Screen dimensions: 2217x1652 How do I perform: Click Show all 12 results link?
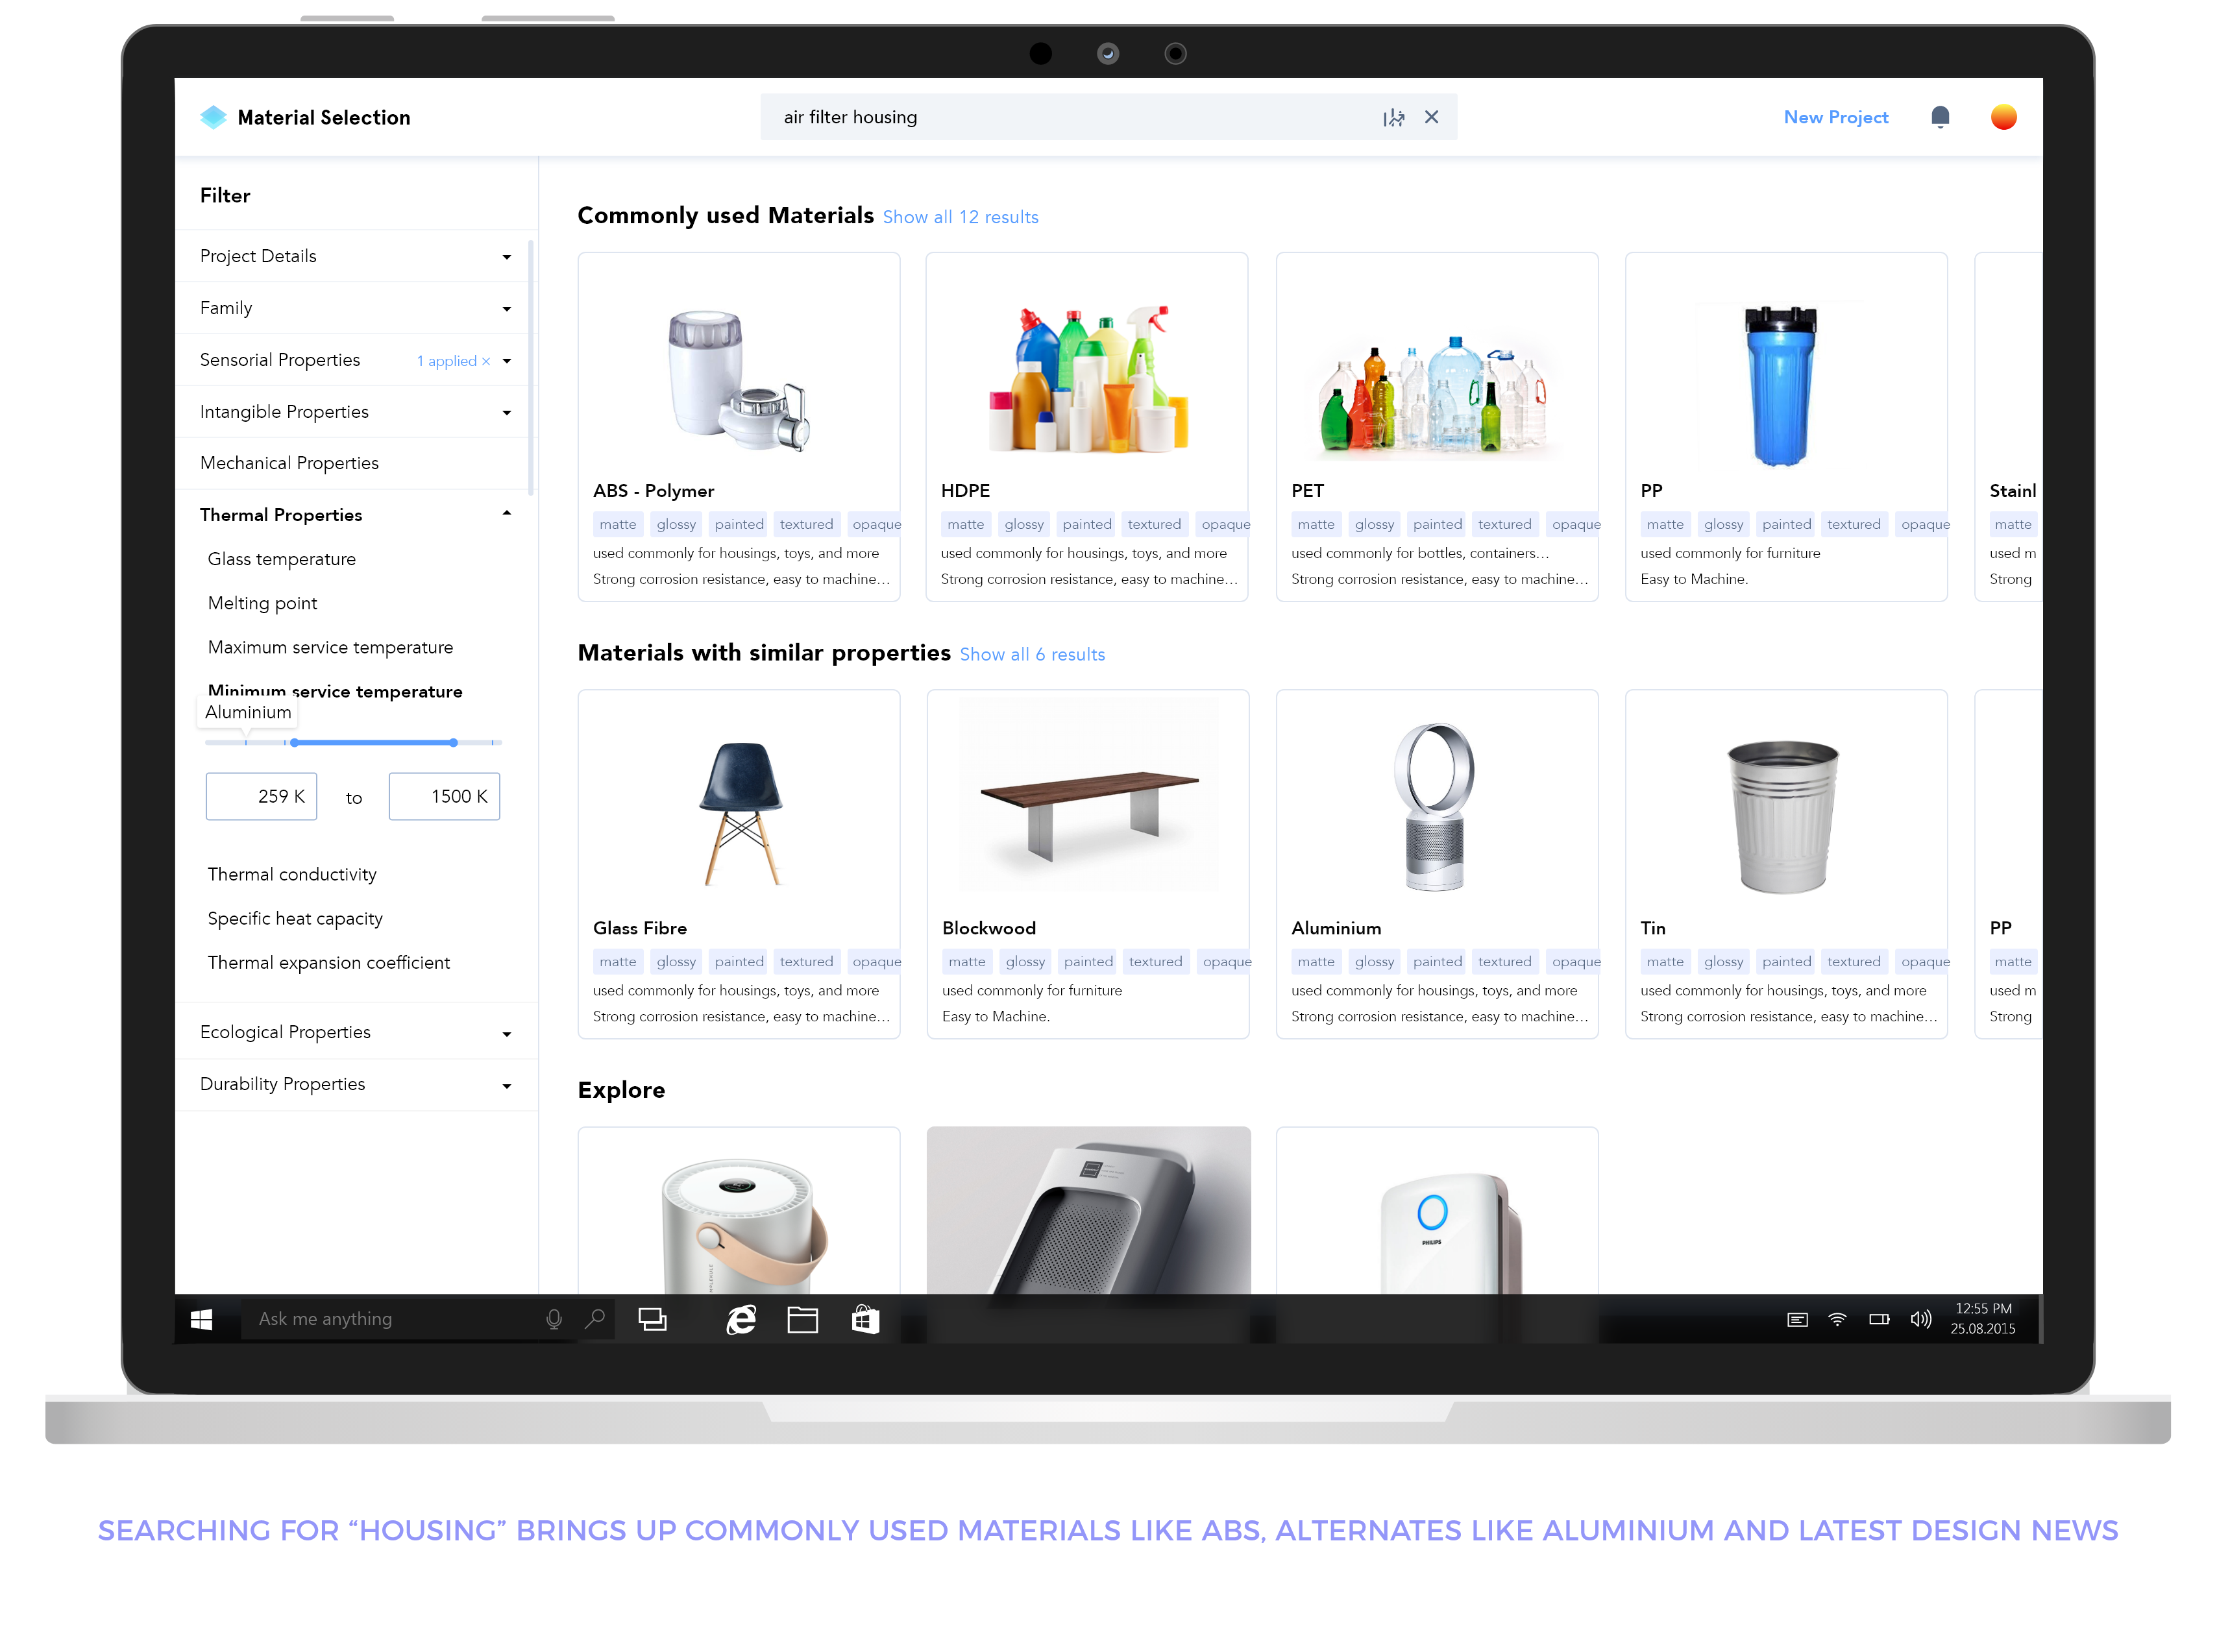960,217
